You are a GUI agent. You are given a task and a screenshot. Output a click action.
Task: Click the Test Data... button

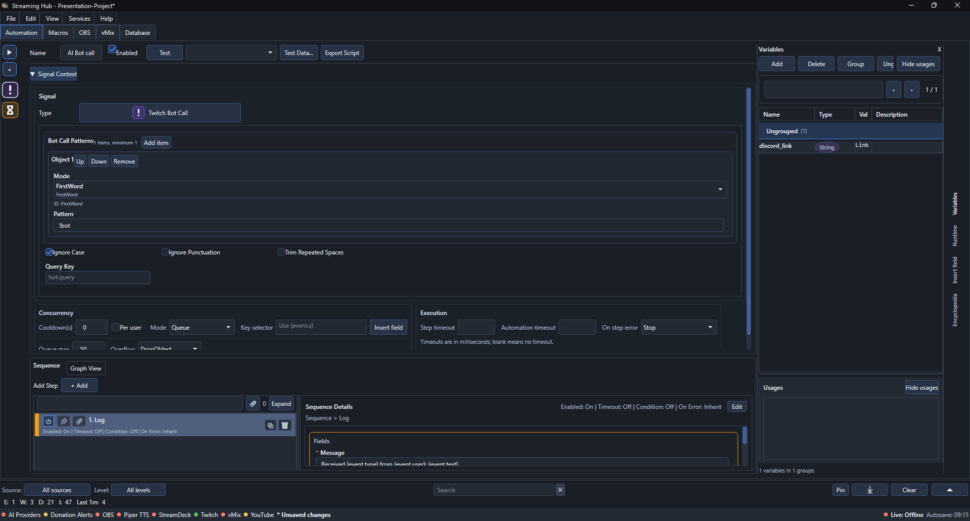click(x=299, y=53)
